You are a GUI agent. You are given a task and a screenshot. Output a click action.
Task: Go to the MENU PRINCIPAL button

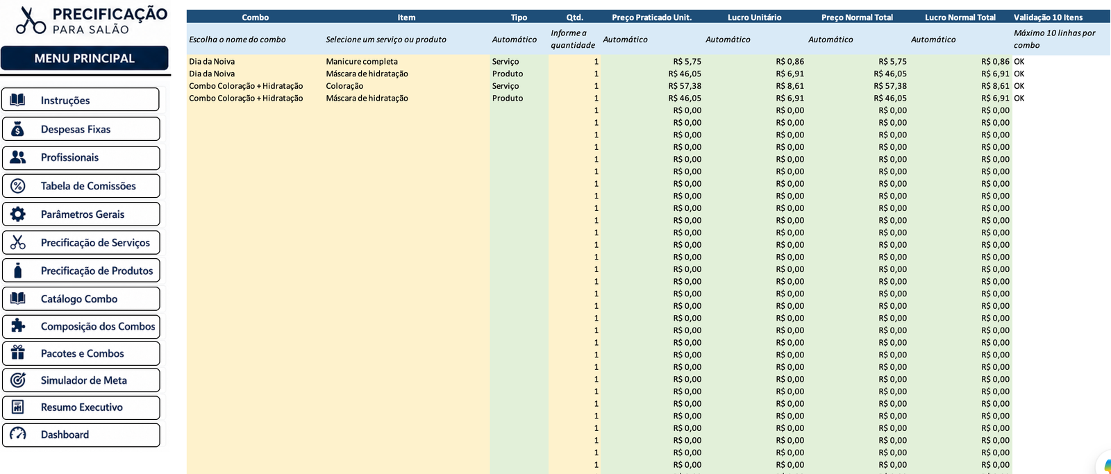85,58
